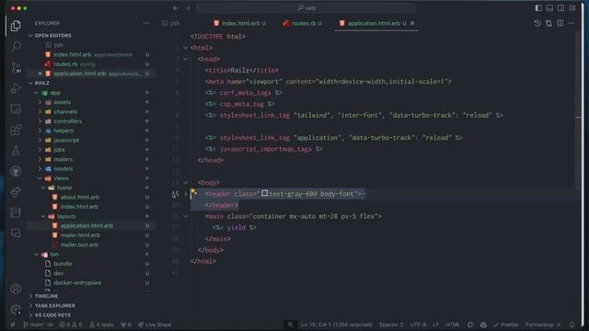589x331 pixels.
Task: Open the Explorer view in activity bar
Action: (x=16, y=26)
